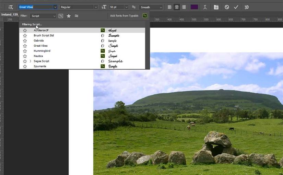The image size is (283, 175).
Task: Center align the text
Action: [177, 7]
